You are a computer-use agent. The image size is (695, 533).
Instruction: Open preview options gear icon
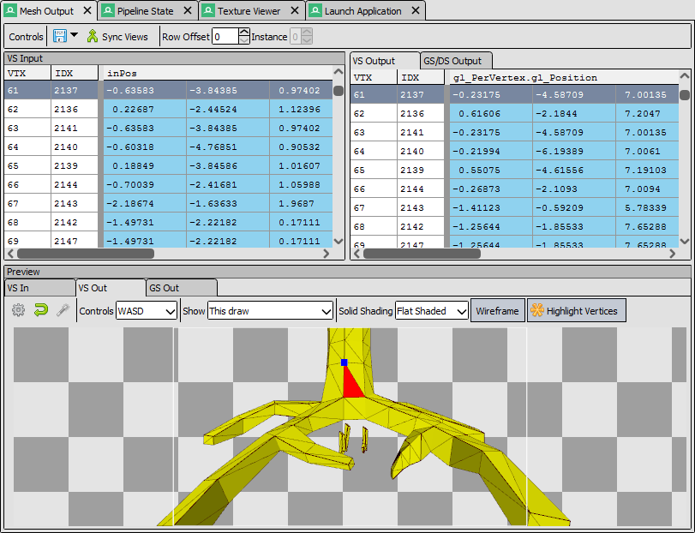(x=18, y=310)
